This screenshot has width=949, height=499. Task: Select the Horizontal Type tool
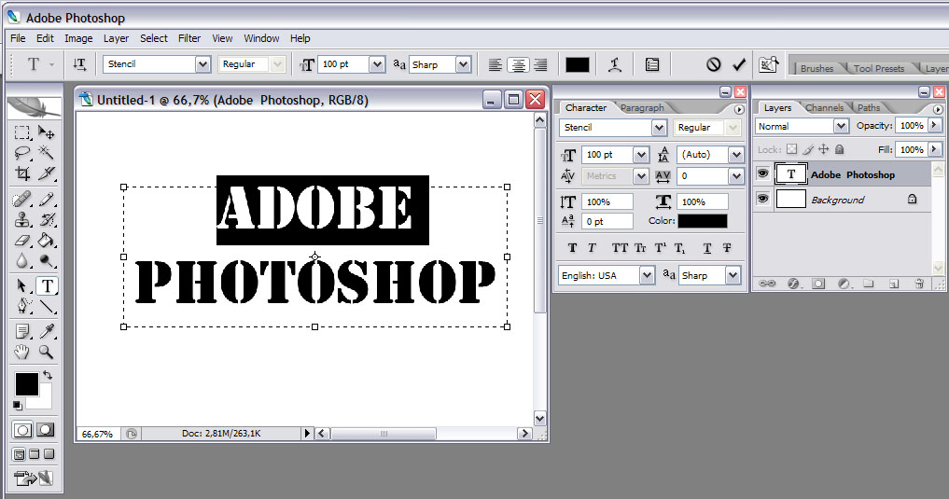48,285
